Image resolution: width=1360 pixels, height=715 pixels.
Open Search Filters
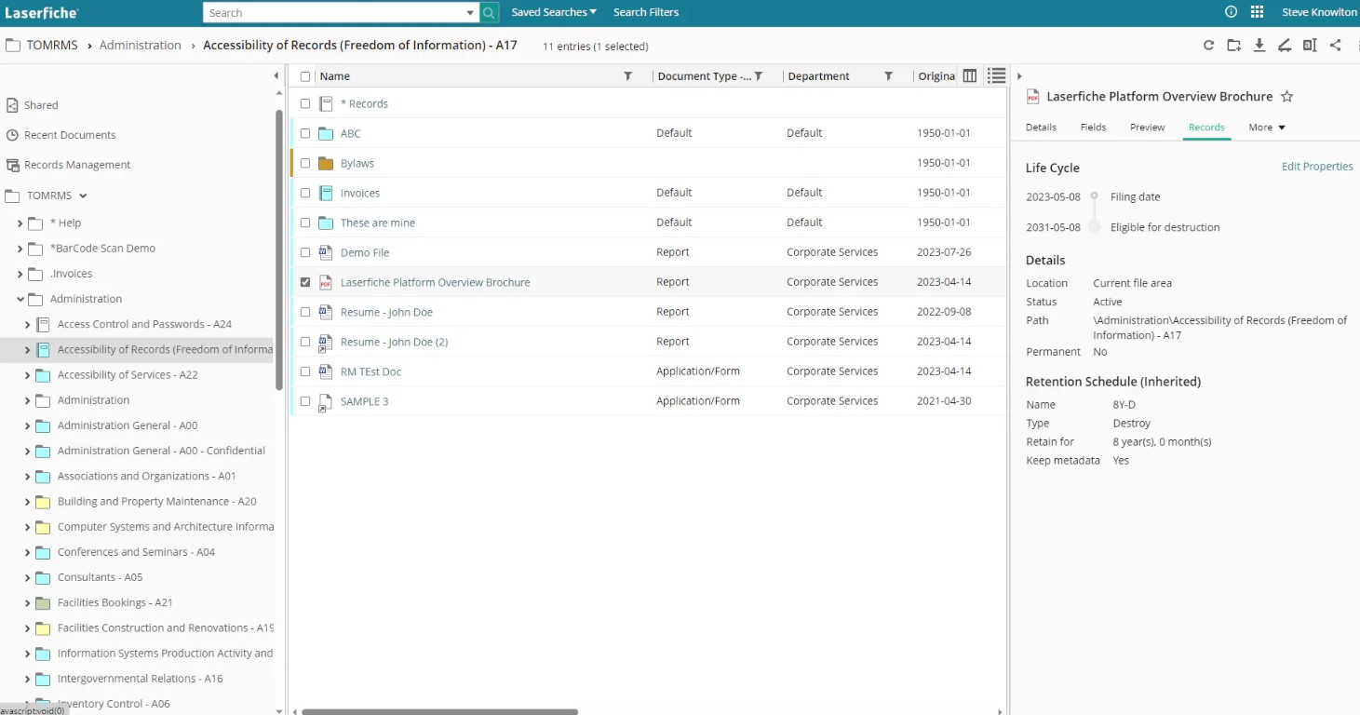pyautogui.click(x=646, y=12)
